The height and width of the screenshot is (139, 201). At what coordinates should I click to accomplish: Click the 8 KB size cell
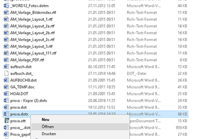tap(183, 60)
